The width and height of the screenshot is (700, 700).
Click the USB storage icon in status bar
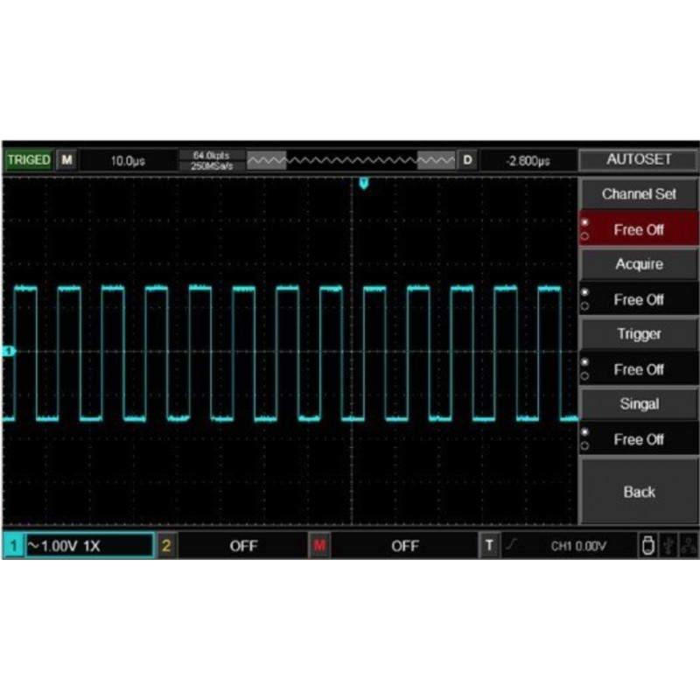coord(646,545)
